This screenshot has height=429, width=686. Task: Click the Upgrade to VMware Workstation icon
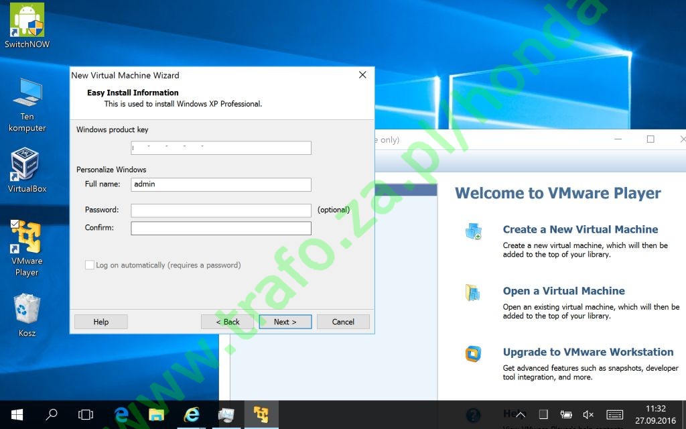(x=473, y=354)
